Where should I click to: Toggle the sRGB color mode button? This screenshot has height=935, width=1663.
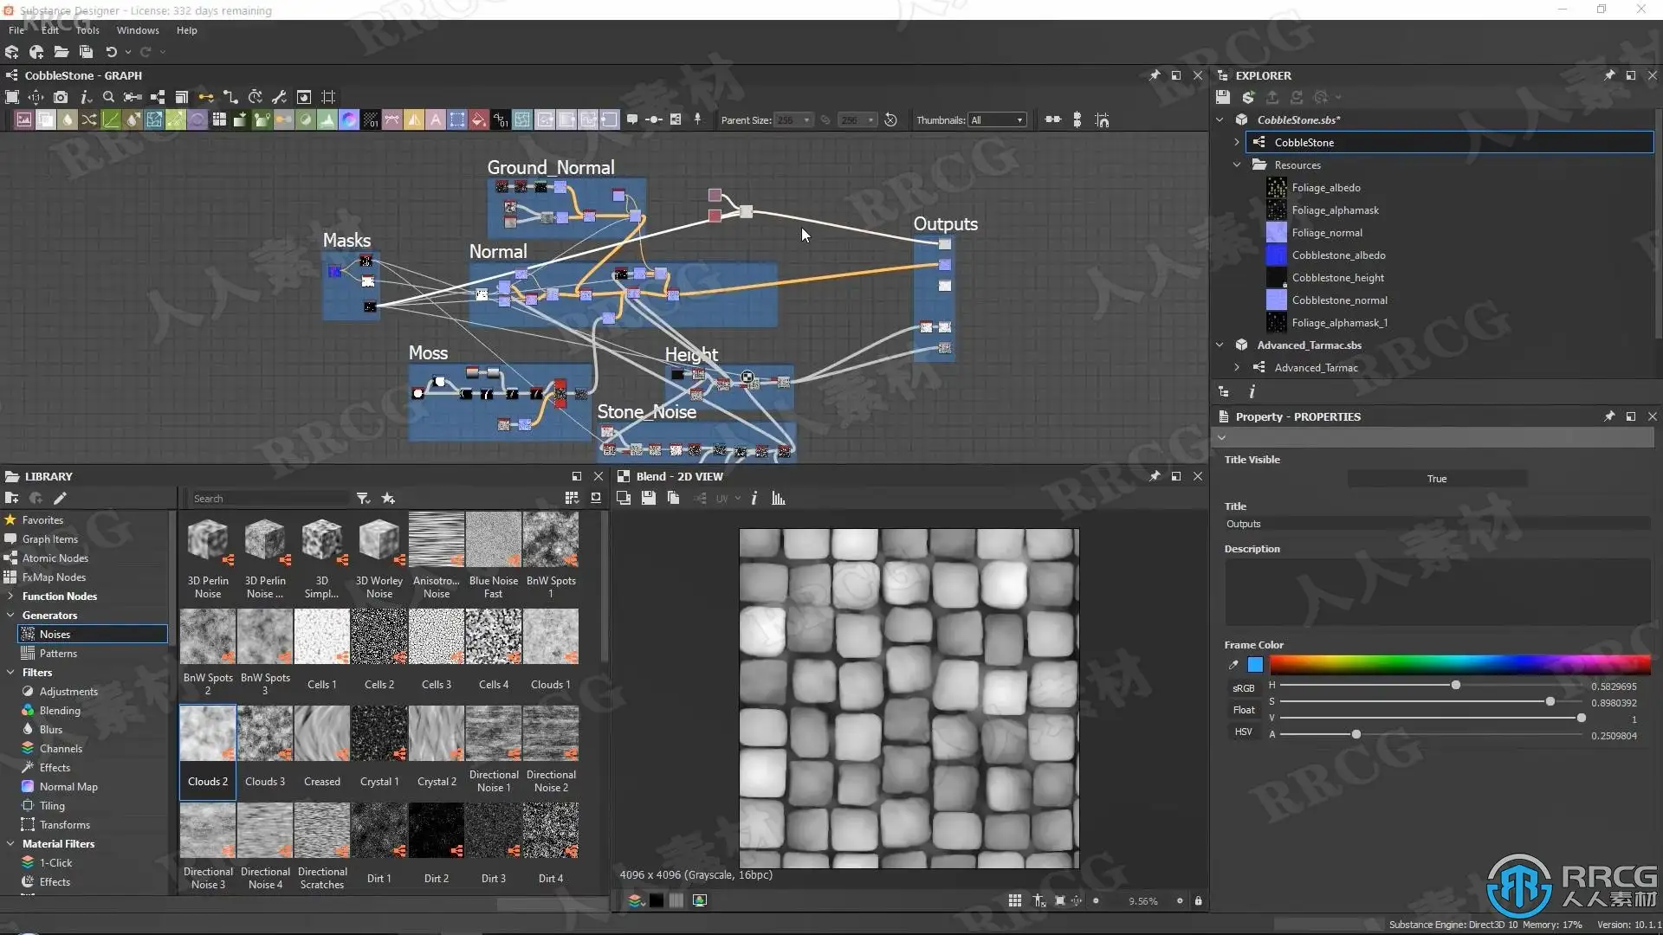point(1243,688)
